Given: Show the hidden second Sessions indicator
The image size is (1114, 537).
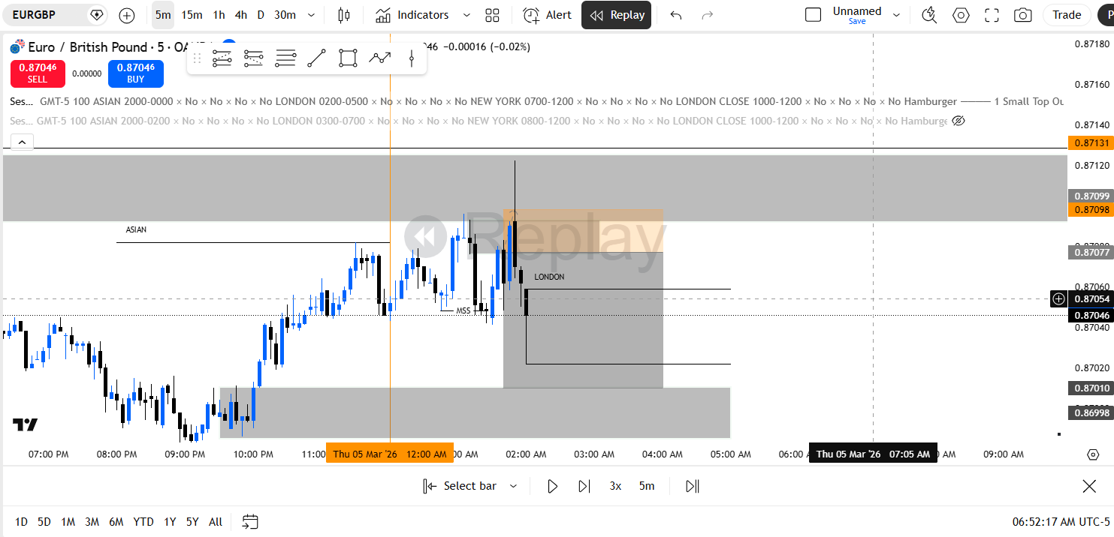Looking at the screenshot, I should pyautogui.click(x=958, y=121).
